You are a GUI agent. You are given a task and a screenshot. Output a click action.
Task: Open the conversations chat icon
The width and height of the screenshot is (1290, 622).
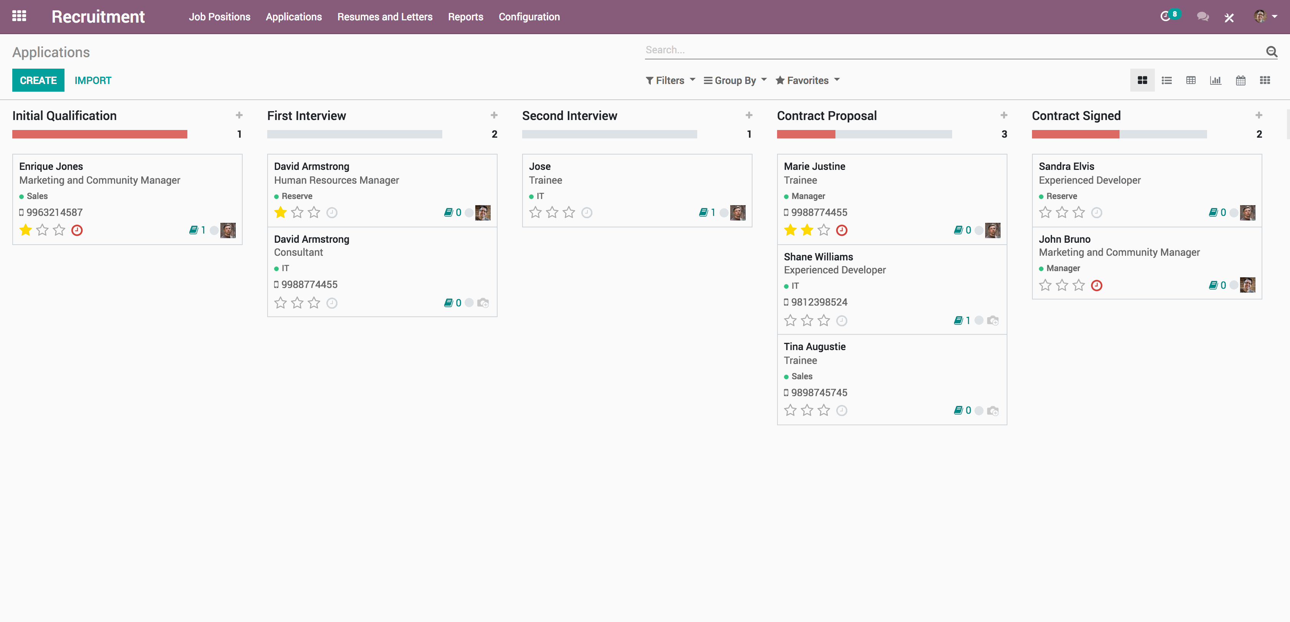pos(1202,17)
